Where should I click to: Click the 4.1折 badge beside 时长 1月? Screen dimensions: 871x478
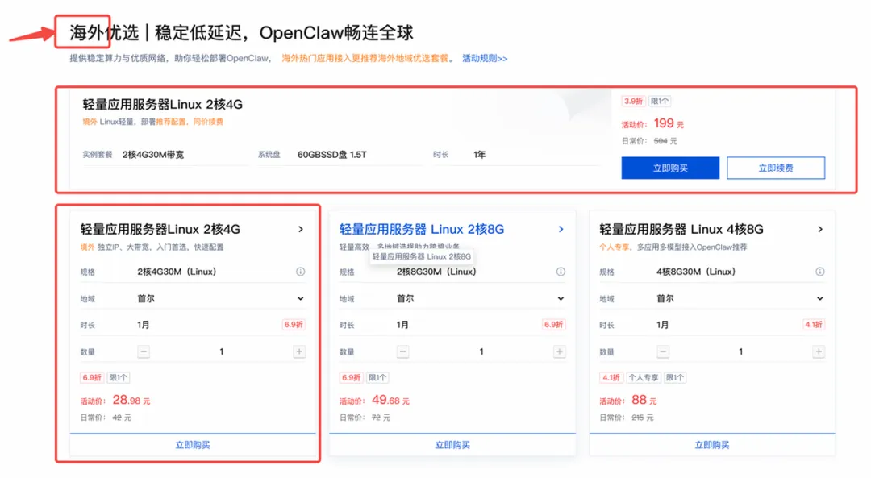tap(813, 325)
